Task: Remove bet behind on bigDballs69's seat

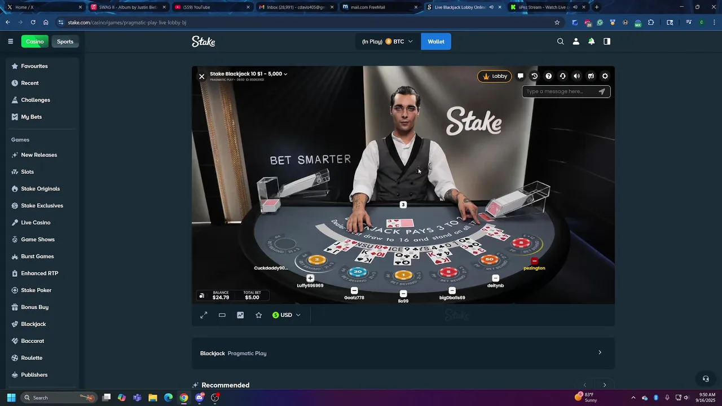Action: point(452,290)
